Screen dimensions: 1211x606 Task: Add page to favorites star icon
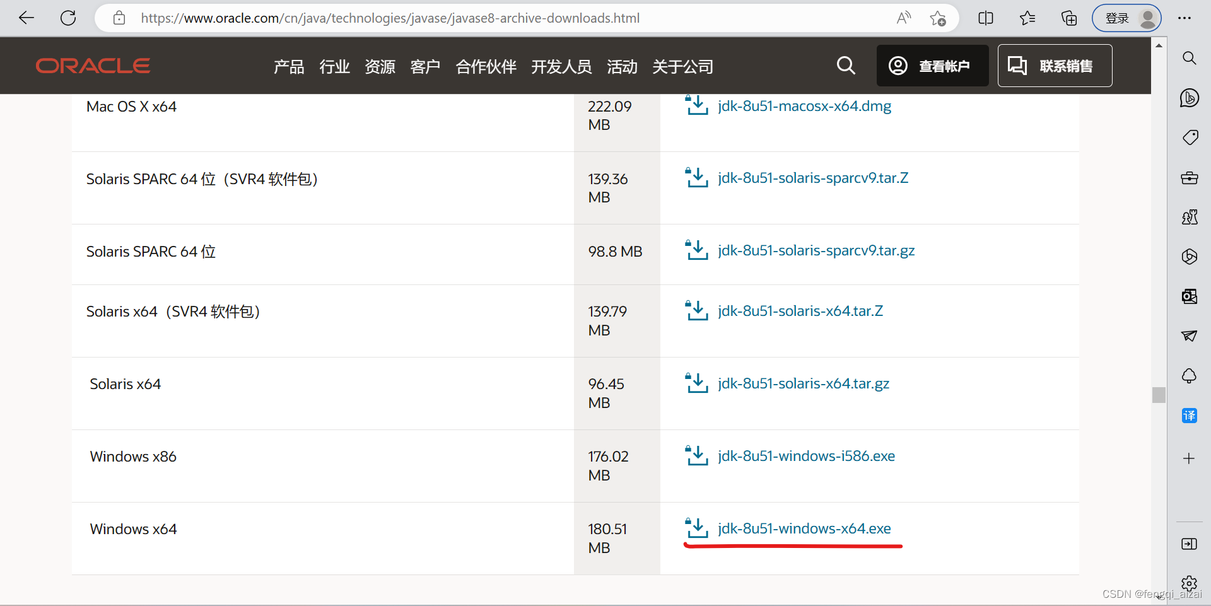(938, 18)
